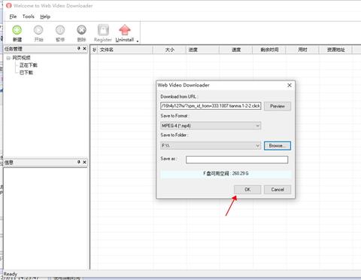Open the Save to Folder dropdown

(211, 145)
